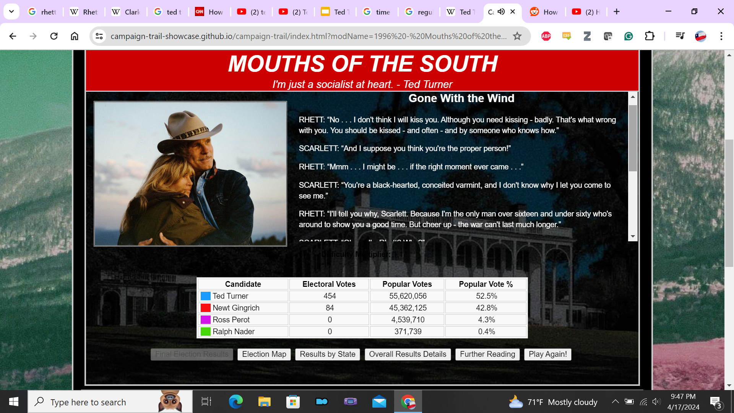Open the yellow CSS extension icon
The height and width of the screenshot is (413, 734).
point(567,36)
